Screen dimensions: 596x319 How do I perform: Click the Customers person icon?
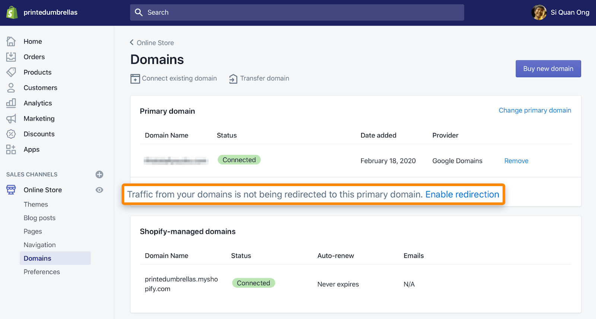[11, 88]
